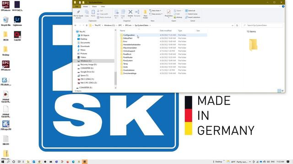Click Copy path in the ribbon

coord(103,14)
